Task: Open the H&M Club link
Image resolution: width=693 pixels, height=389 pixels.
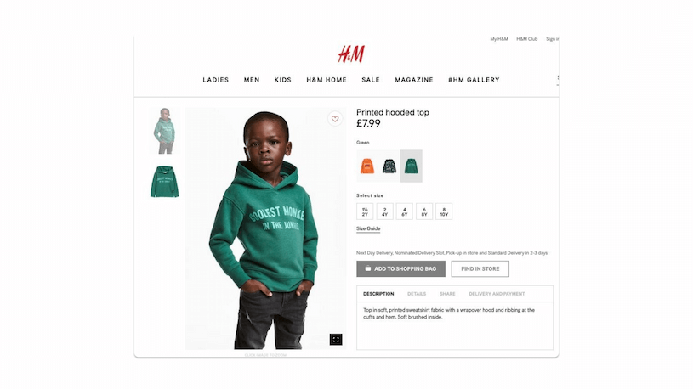Action: coord(527,39)
